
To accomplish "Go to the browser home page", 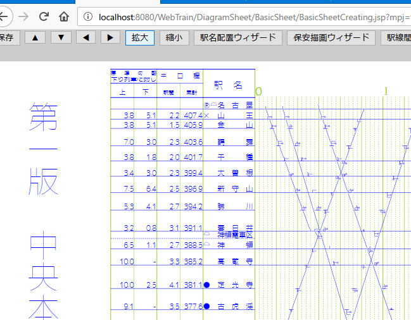I will 64,16.
